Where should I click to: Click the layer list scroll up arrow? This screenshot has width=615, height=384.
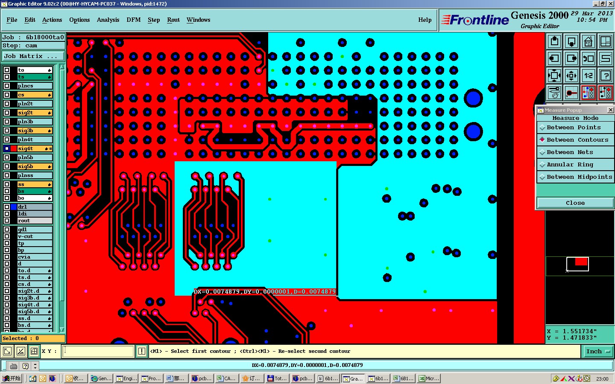click(x=62, y=67)
